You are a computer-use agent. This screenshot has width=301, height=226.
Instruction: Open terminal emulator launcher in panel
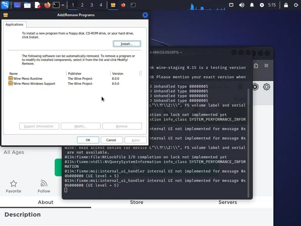tap(56, 5)
